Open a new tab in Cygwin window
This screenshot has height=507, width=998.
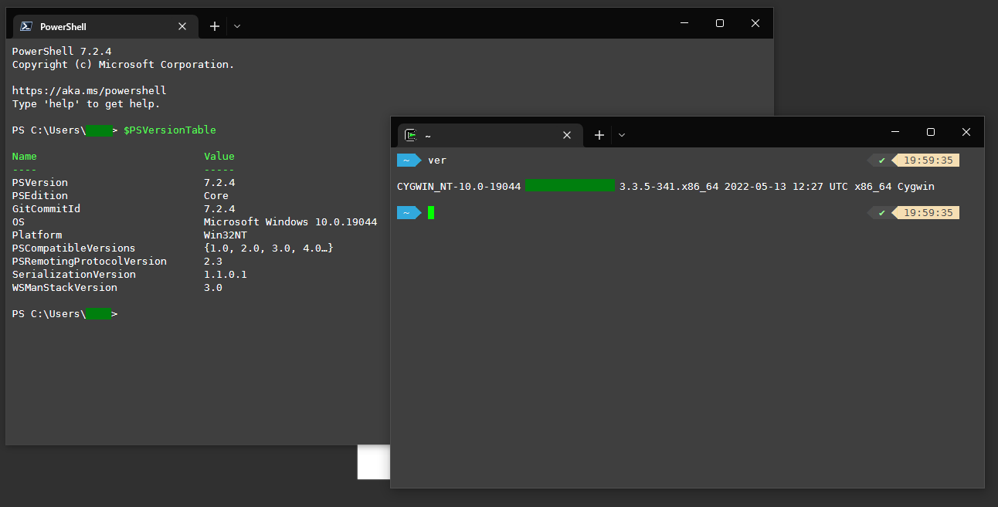coord(599,135)
